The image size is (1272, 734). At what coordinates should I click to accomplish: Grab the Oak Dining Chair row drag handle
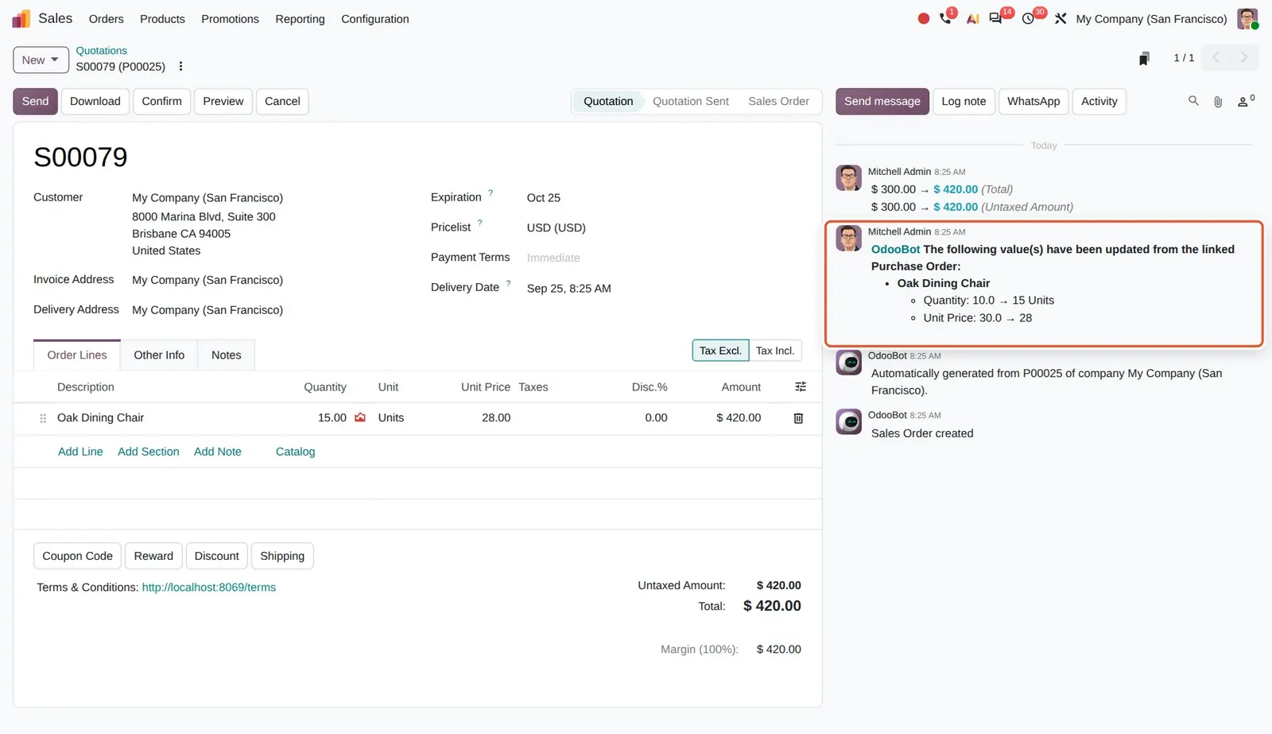pos(43,418)
